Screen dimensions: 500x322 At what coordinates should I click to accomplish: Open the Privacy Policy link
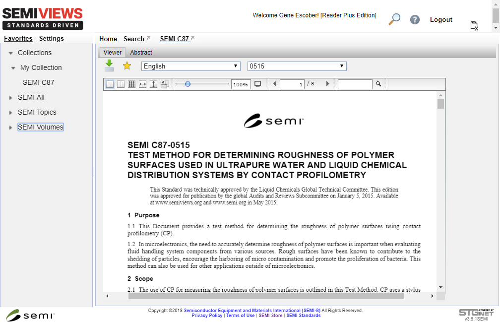tap(207, 316)
